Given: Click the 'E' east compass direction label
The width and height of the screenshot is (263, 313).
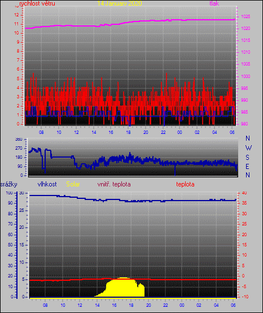Looking at the screenshot, I should click(x=247, y=167).
